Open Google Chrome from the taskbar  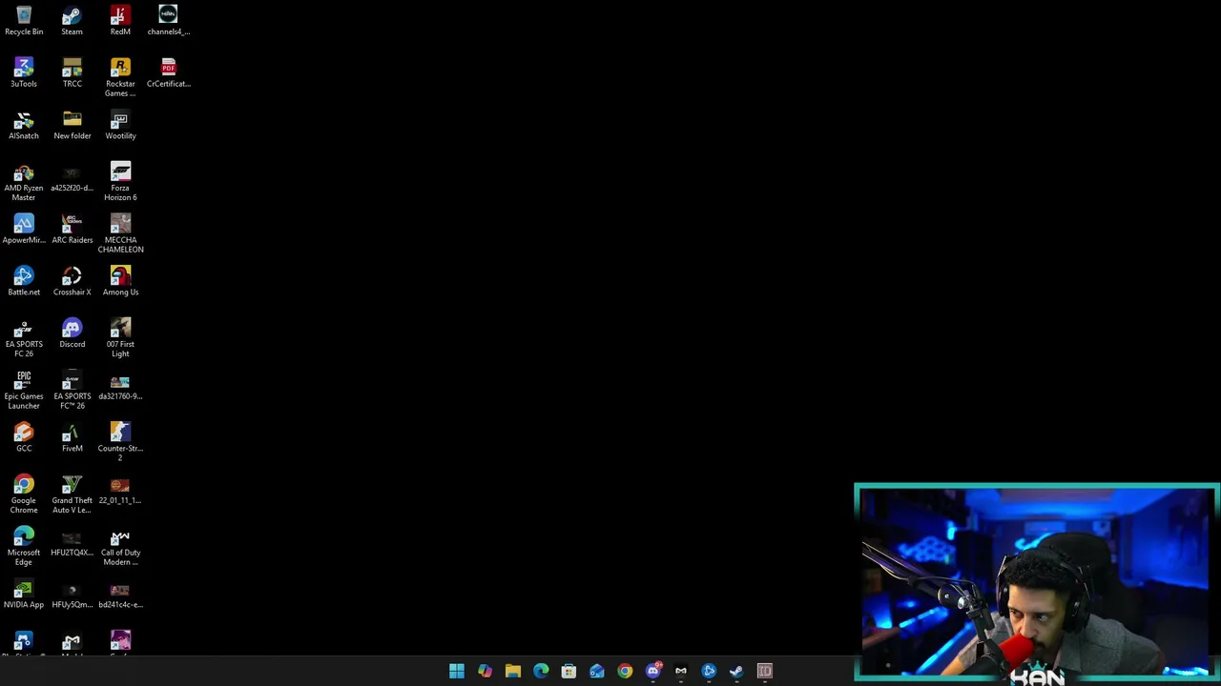[625, 671]
